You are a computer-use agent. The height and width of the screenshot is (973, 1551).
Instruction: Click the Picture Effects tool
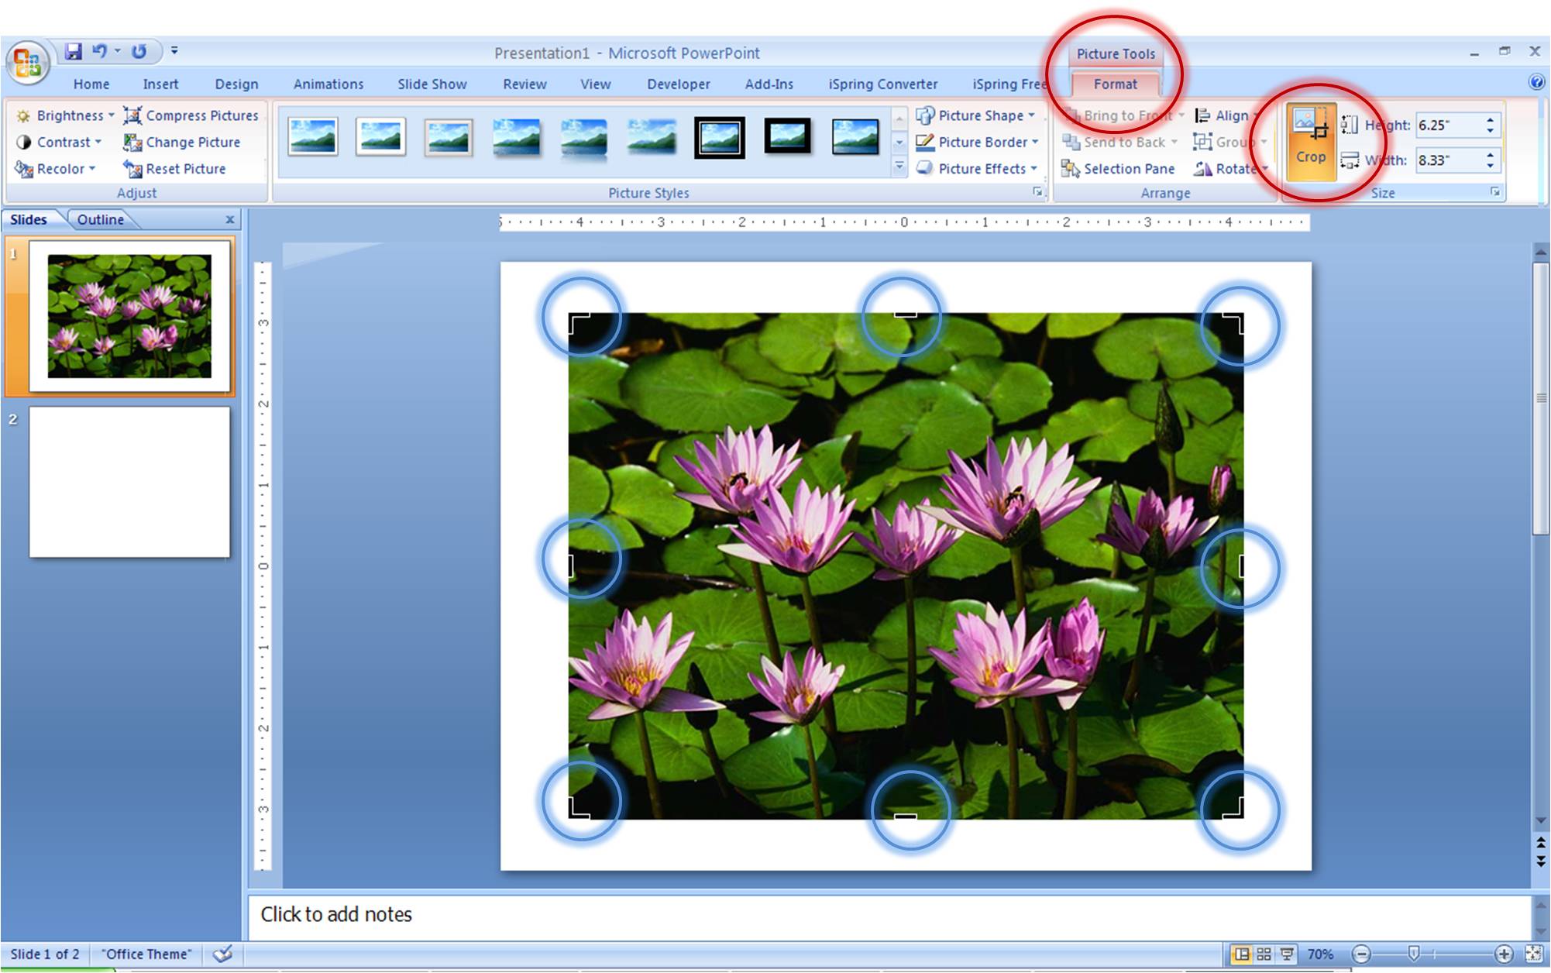(975, 168)
